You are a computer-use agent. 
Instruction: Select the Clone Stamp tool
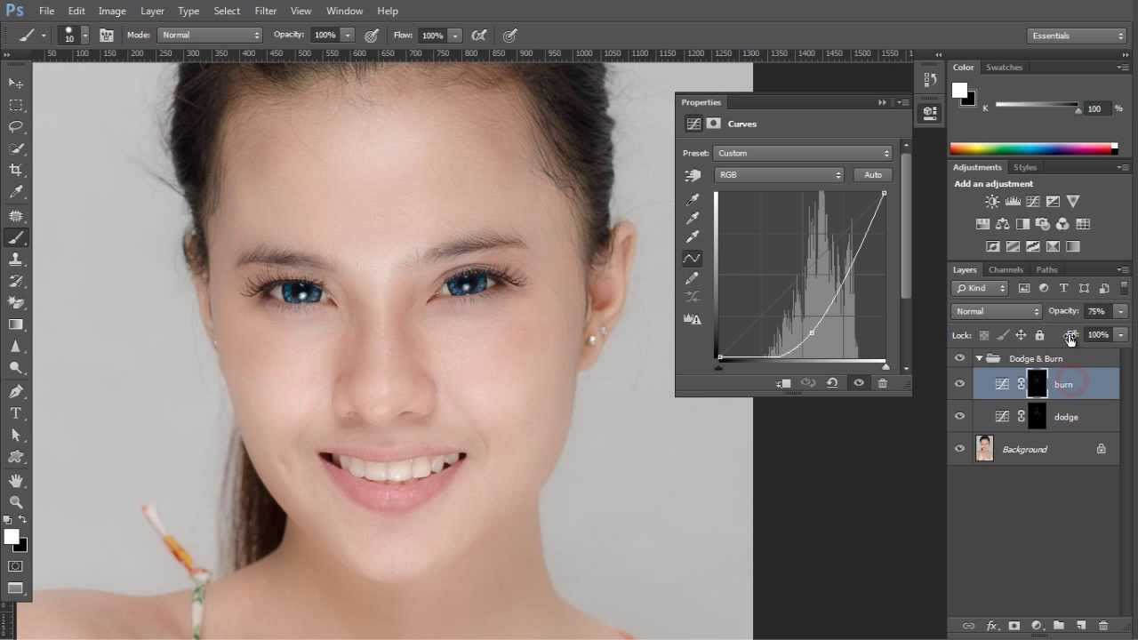click(x=16, y=260)
